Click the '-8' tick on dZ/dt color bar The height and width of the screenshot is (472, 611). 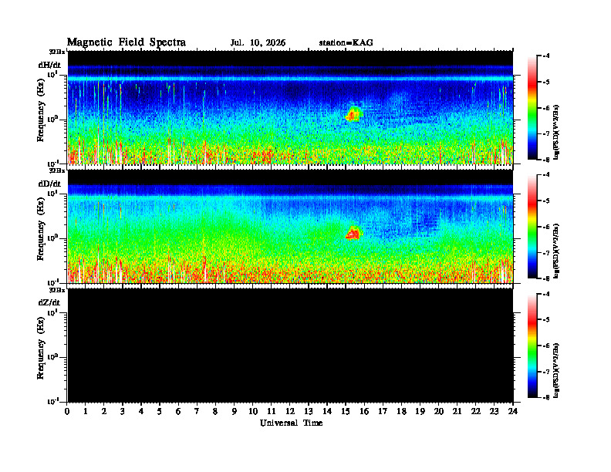pos(546,397)
